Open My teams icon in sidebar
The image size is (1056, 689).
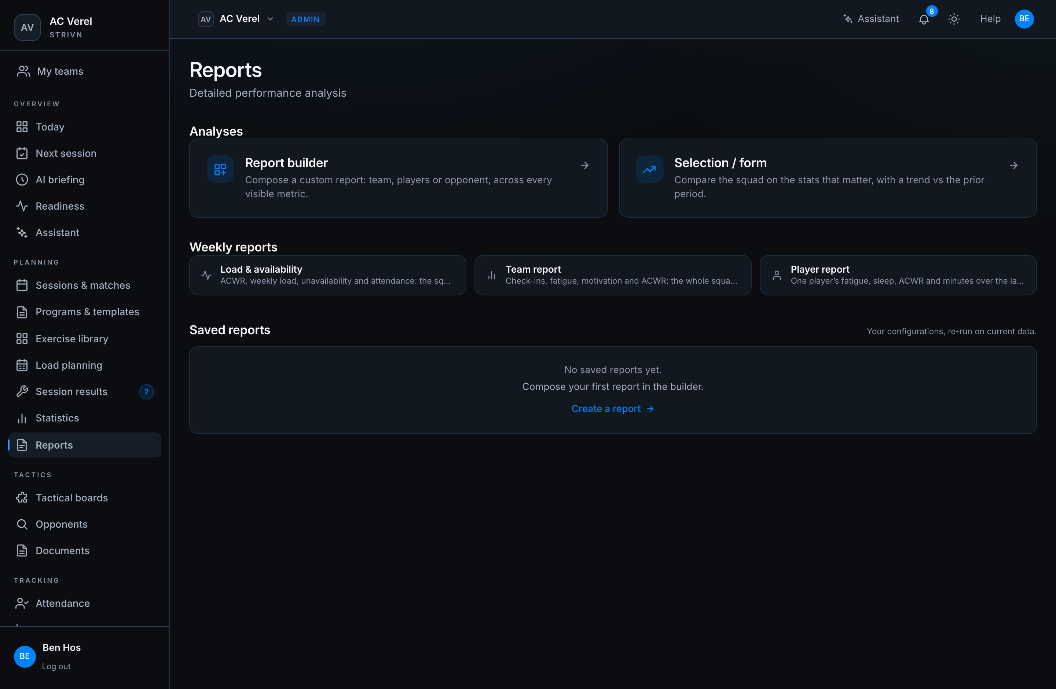(23, 71)
